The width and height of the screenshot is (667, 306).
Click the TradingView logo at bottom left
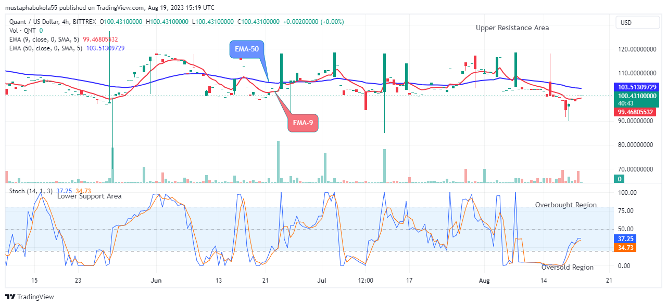29,297
